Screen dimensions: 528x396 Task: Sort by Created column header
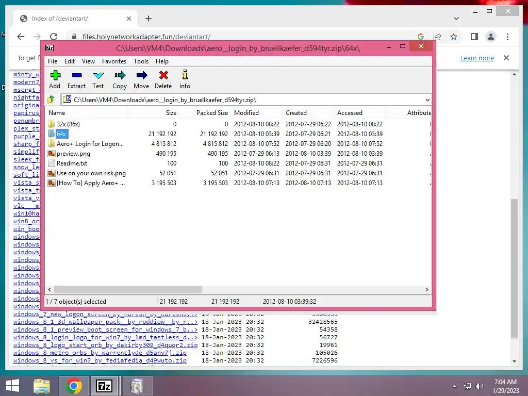[308, 113]
